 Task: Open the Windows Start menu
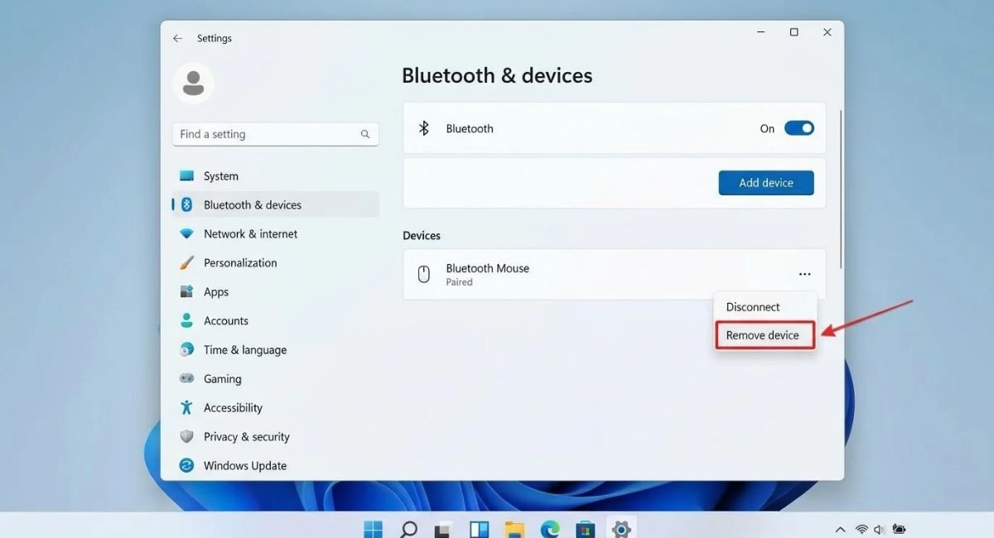373,528
